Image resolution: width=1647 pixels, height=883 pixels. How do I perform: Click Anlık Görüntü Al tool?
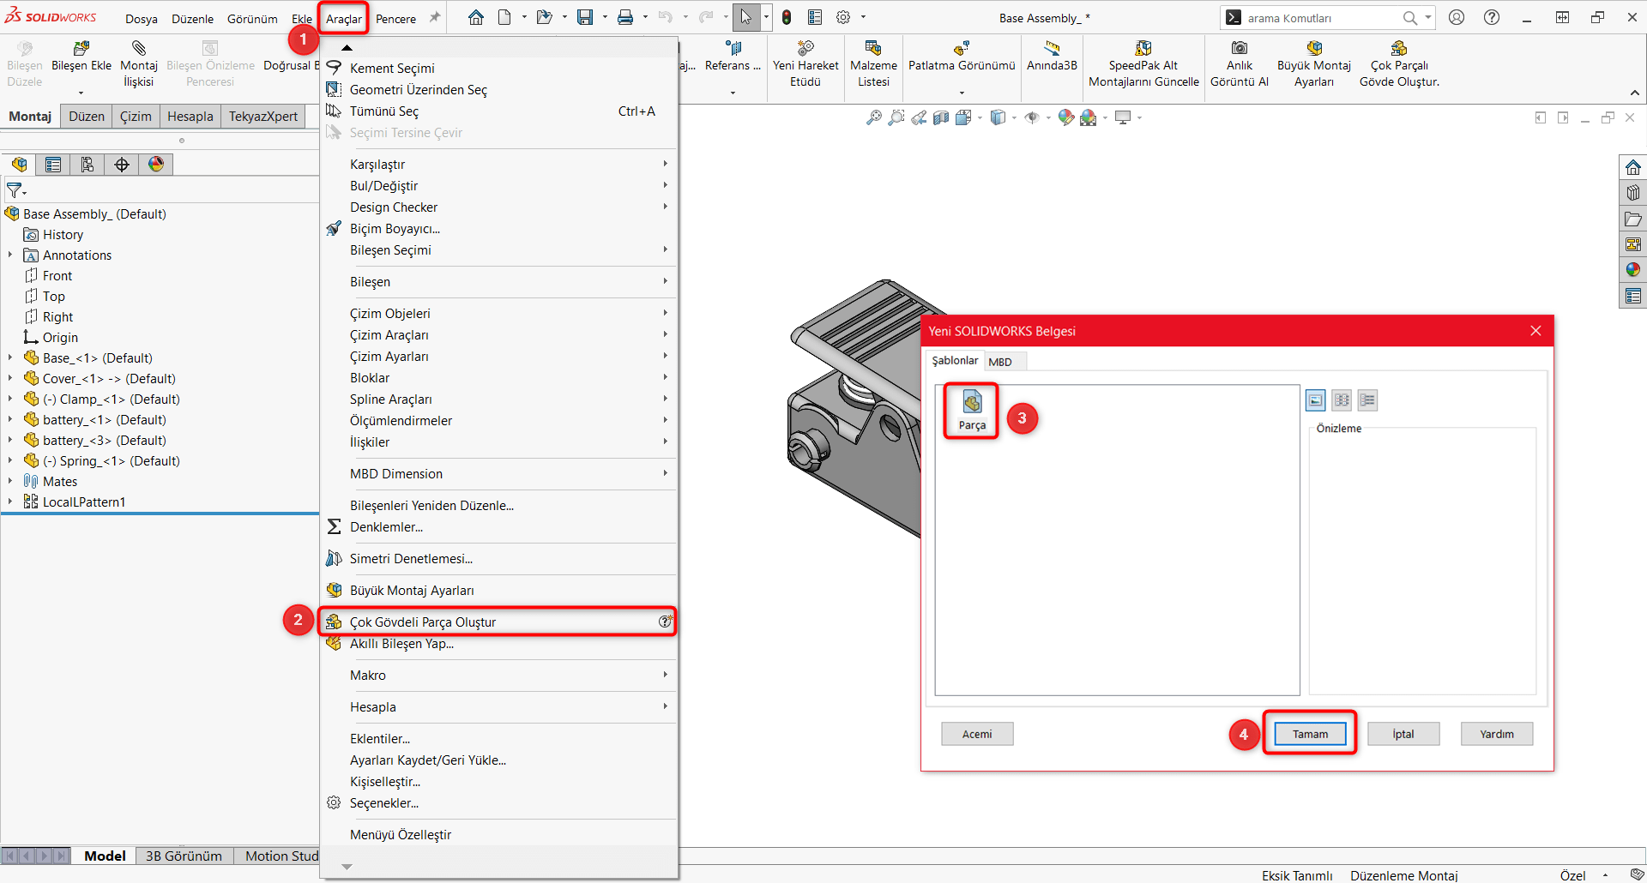1240,64
